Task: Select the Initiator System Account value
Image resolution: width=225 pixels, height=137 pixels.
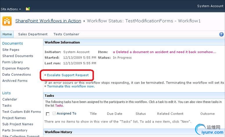Action: [x=76, y=52]
